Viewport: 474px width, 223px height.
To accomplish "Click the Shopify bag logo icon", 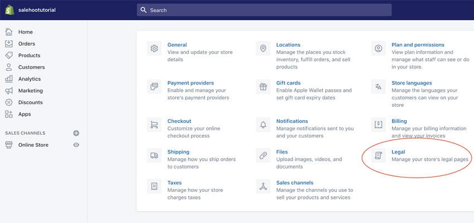I will (x=9, y=10).
